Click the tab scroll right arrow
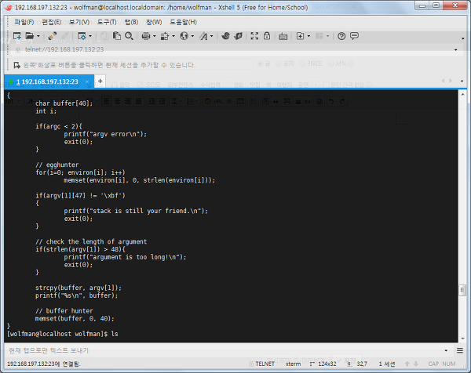The width and height of the screenshot is (471, 373). click(x=451, y=81)
